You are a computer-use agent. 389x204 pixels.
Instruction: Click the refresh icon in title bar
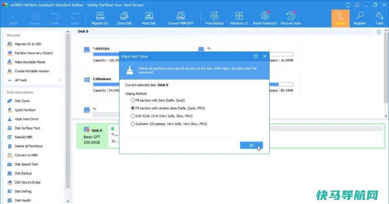(x=348, y=5)
